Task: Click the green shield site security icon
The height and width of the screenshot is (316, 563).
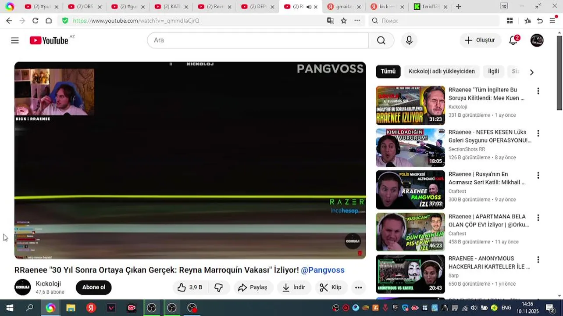Action: (65, 21)
